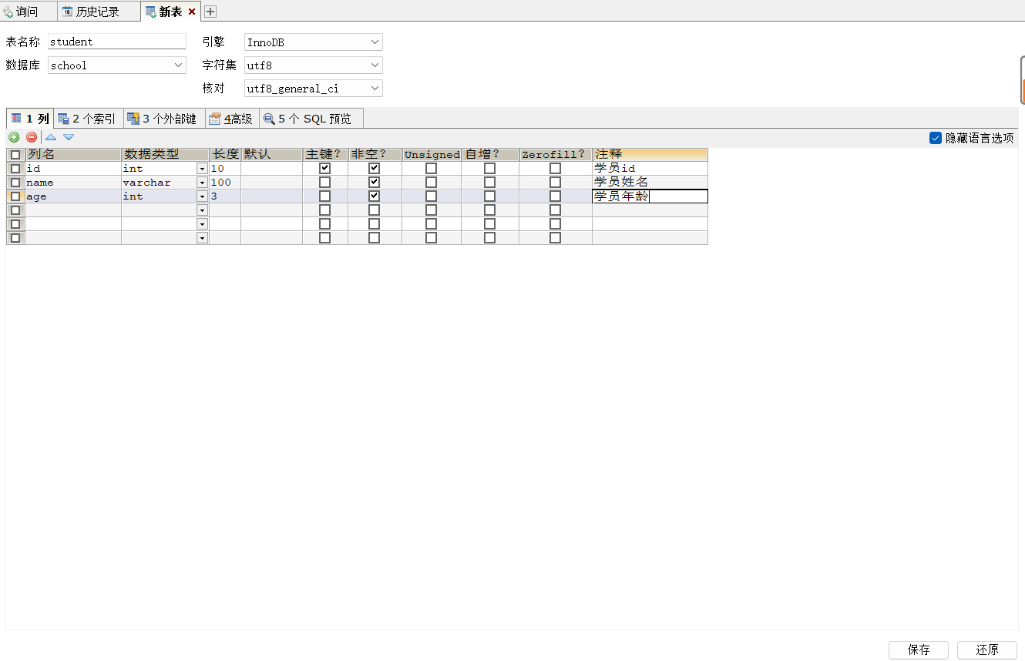The image size is (1025, 661).
Task: Click the 列名 column header
Action: [73, 154]
